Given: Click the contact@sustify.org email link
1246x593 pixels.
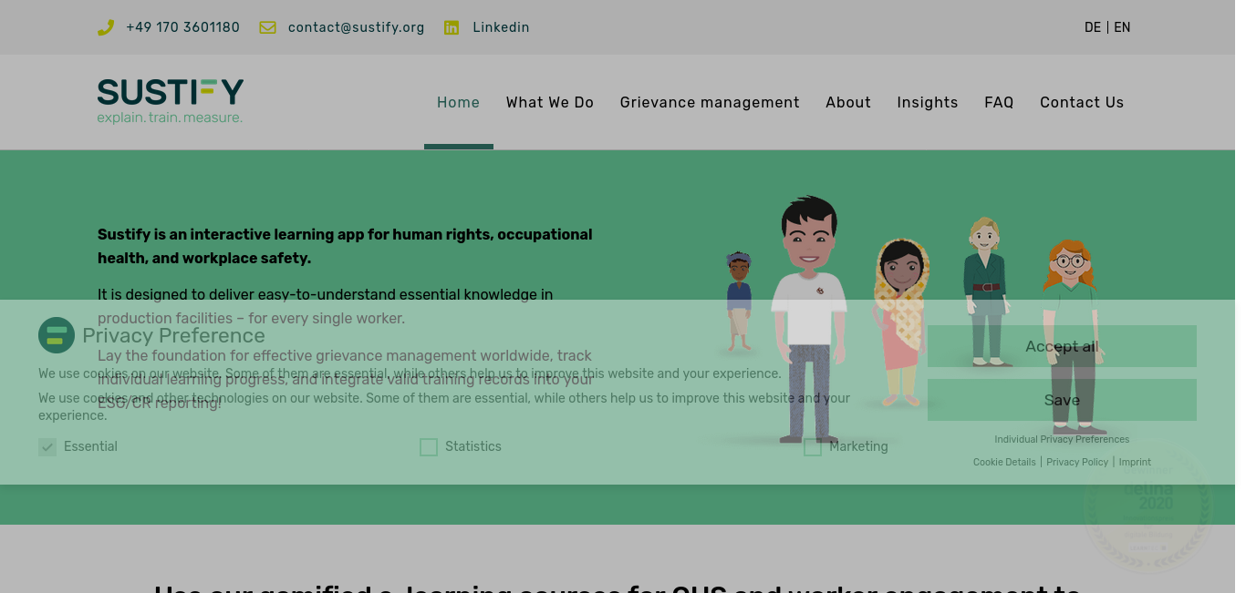Looking at the screenshot, I should [x=357, y=27].
